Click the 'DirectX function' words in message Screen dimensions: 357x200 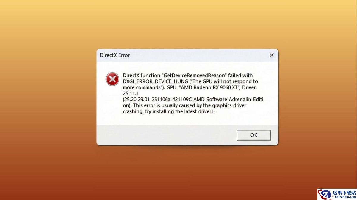click(x=140, y=75)
